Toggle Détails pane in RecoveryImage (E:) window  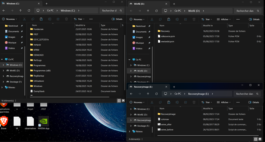[x=254, y=102]
